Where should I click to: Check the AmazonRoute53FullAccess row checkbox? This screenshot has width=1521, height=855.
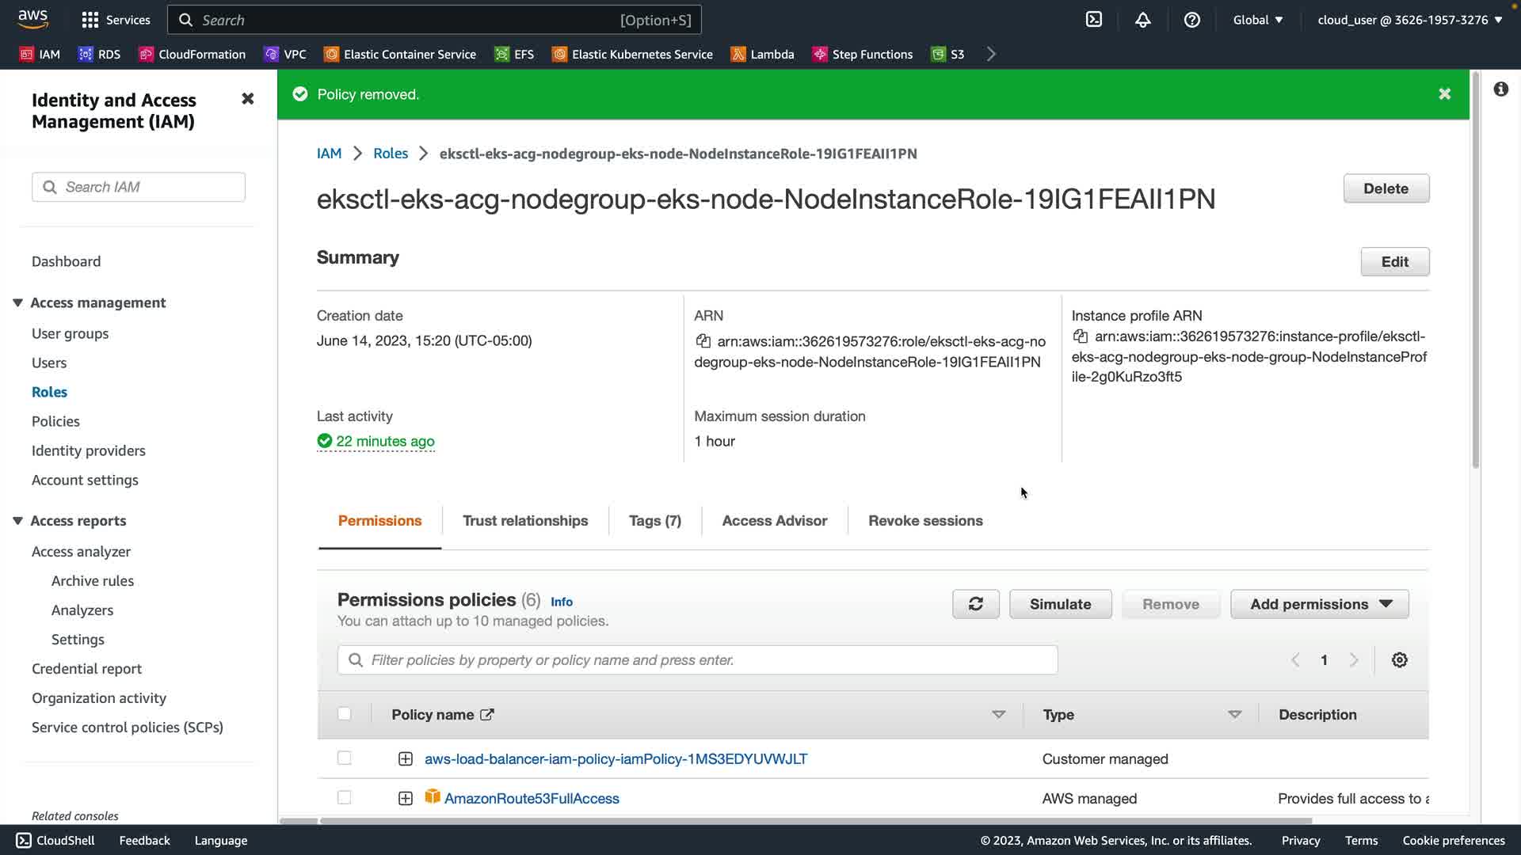point(345,798)
